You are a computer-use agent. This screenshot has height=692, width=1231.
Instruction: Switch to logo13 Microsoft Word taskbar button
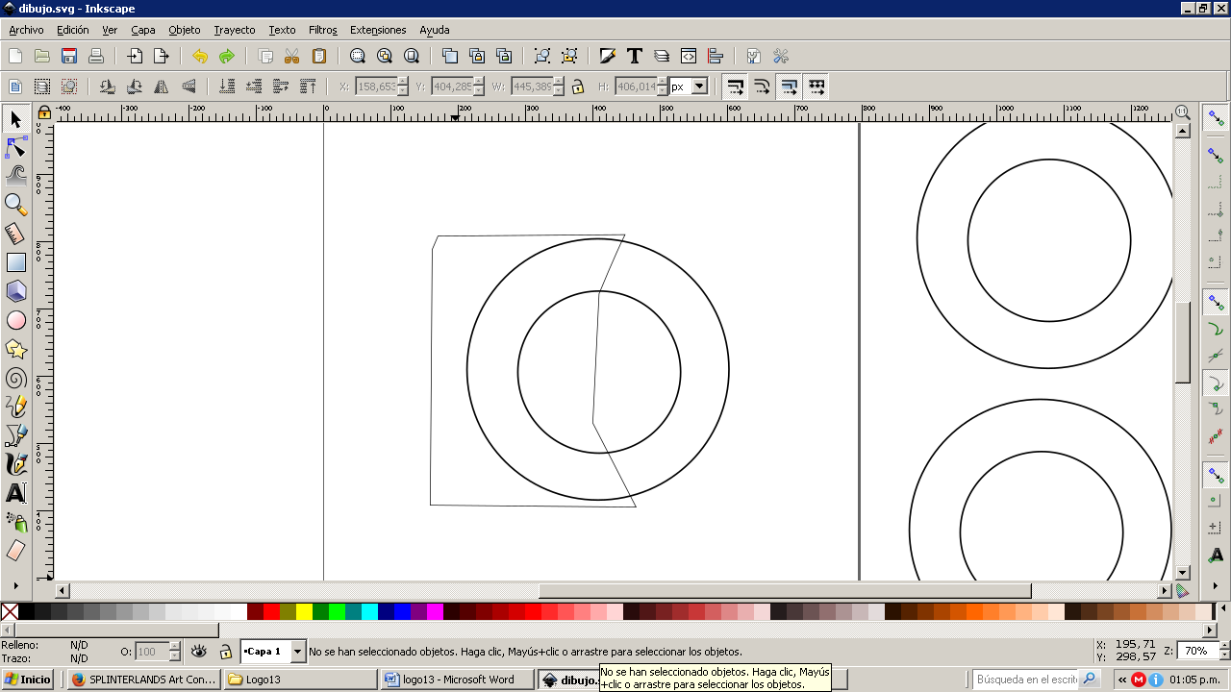(x=458, y=680)
